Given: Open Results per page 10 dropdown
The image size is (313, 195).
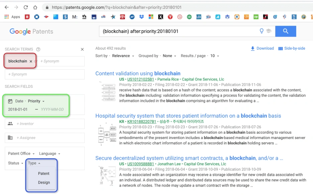Looking at the screenshot, I should click(215, 56).
